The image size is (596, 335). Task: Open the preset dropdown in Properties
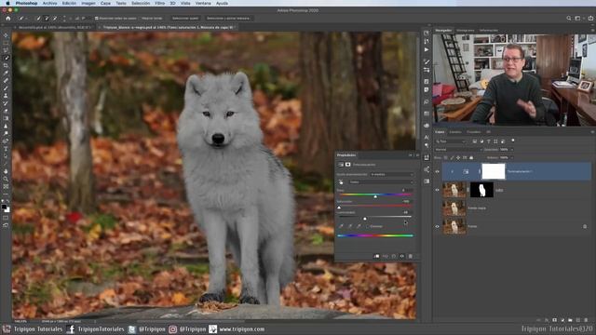(392, 174)
